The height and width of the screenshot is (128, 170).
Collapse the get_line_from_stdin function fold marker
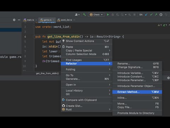coord(34,37)
